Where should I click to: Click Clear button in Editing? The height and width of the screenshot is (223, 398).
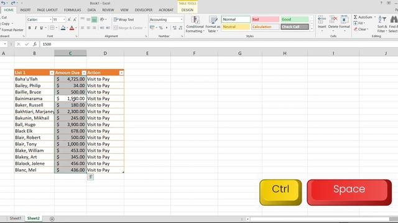coord(361,29)
